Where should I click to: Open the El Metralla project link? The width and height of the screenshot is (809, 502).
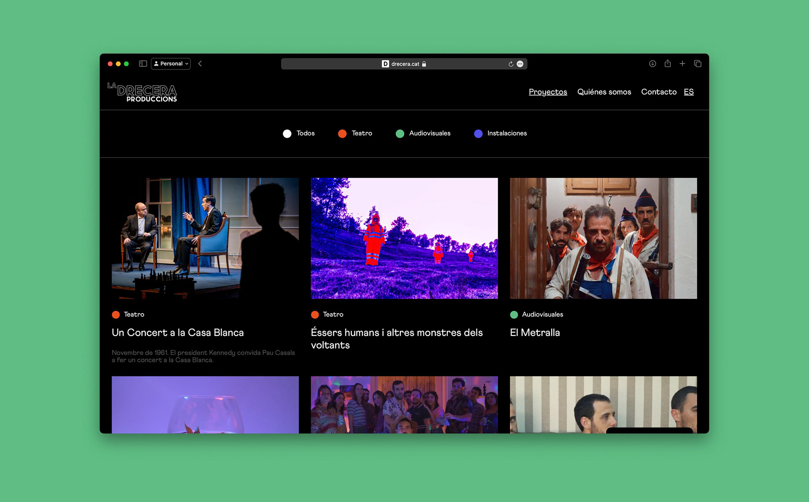click(x=535, y=333)
